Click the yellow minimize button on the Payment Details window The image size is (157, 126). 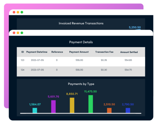click(x=18, y=33)
